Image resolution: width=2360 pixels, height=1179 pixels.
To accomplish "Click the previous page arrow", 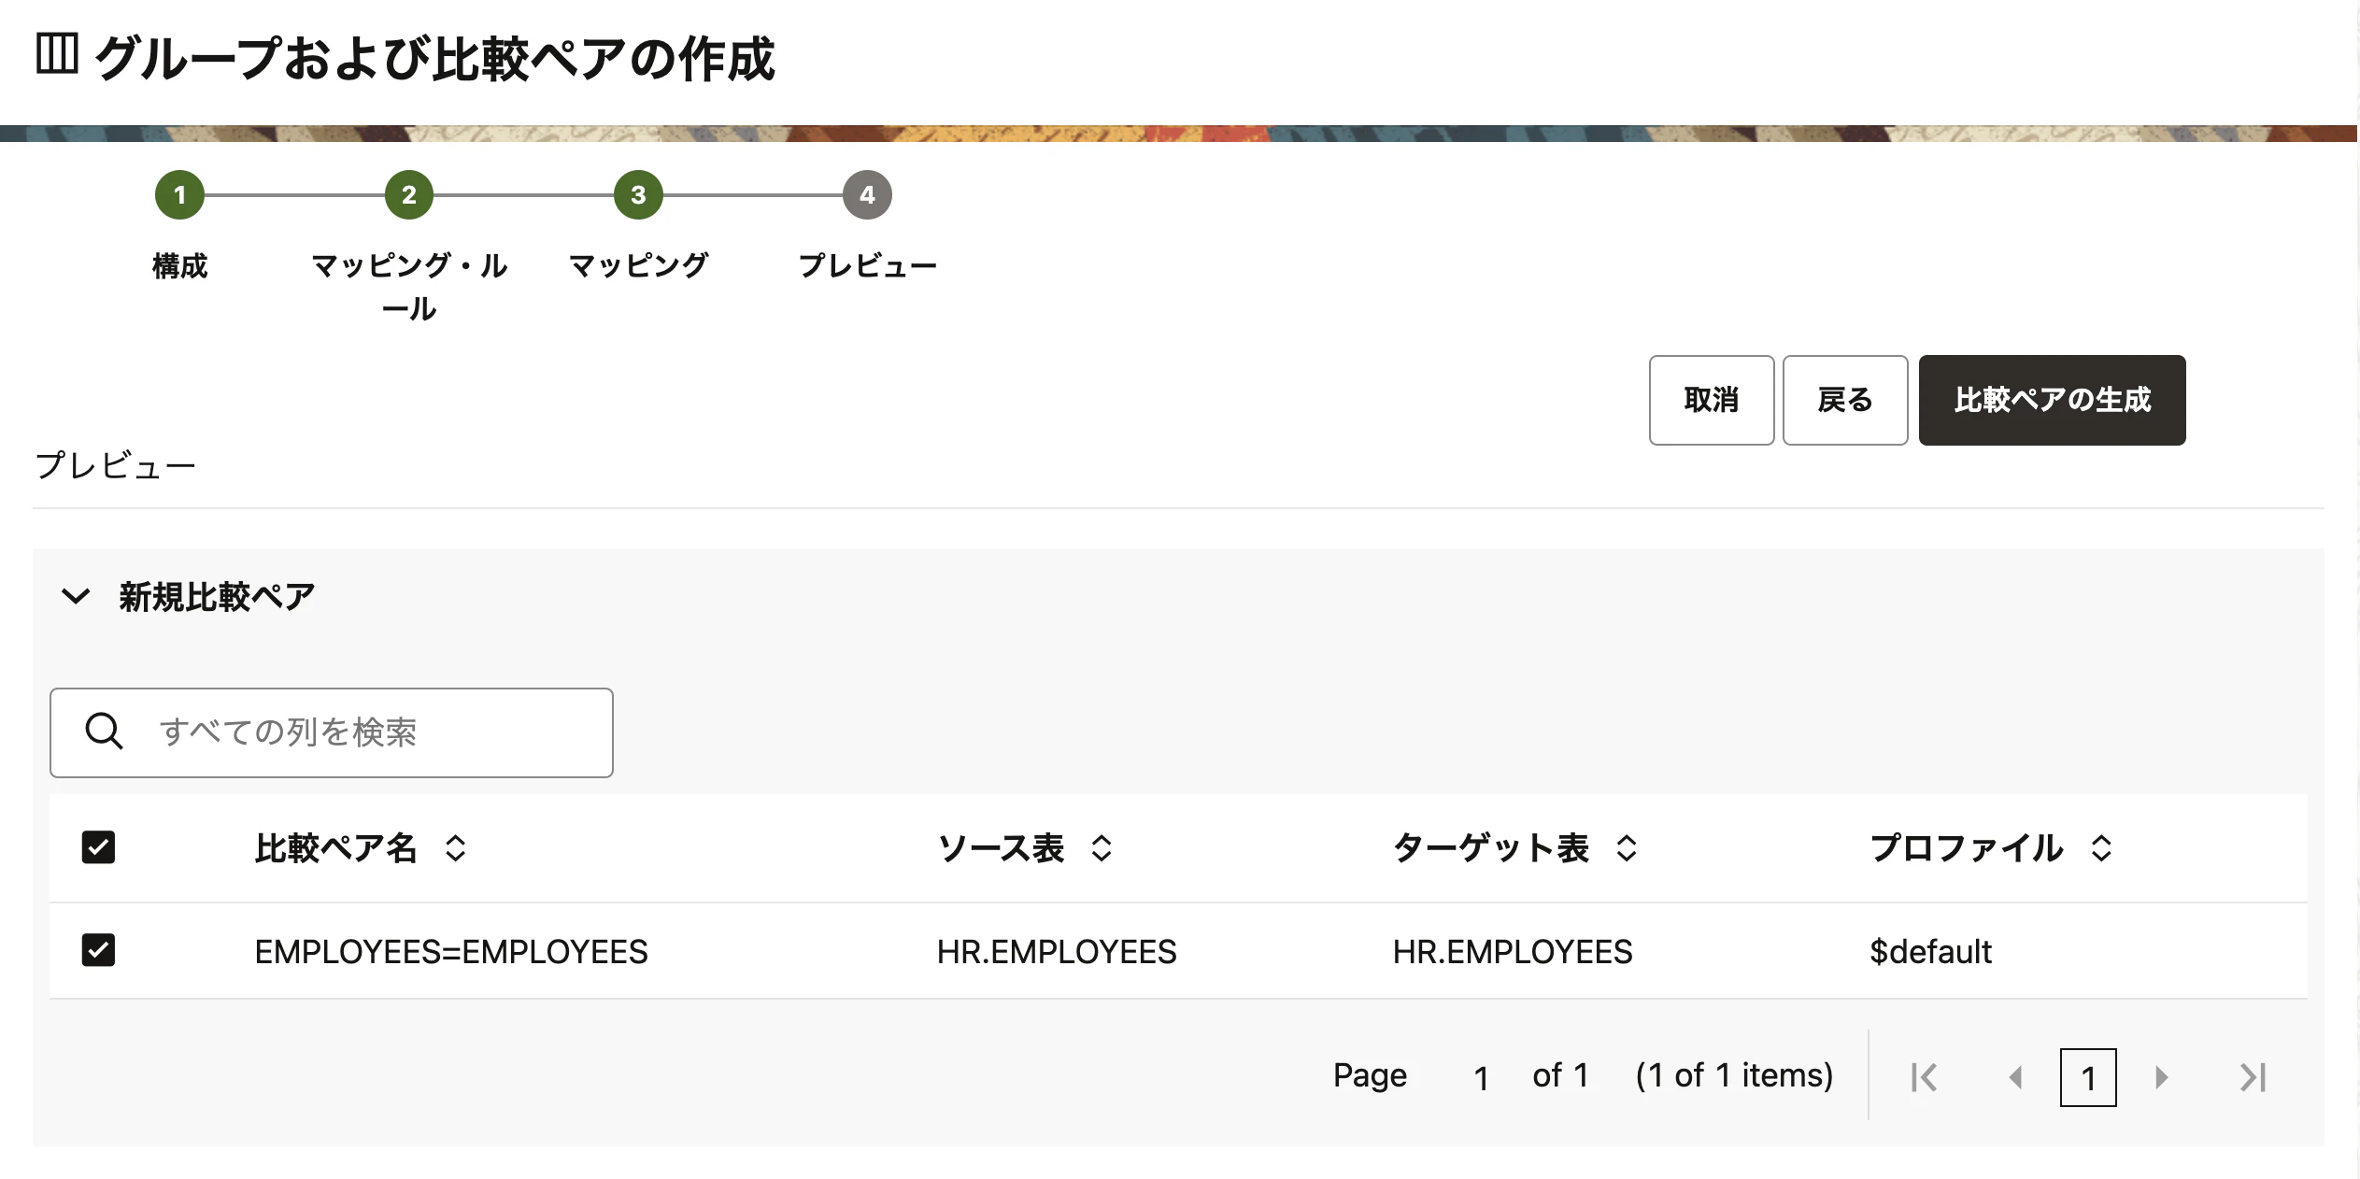I will click(x=2015, y=1077).
